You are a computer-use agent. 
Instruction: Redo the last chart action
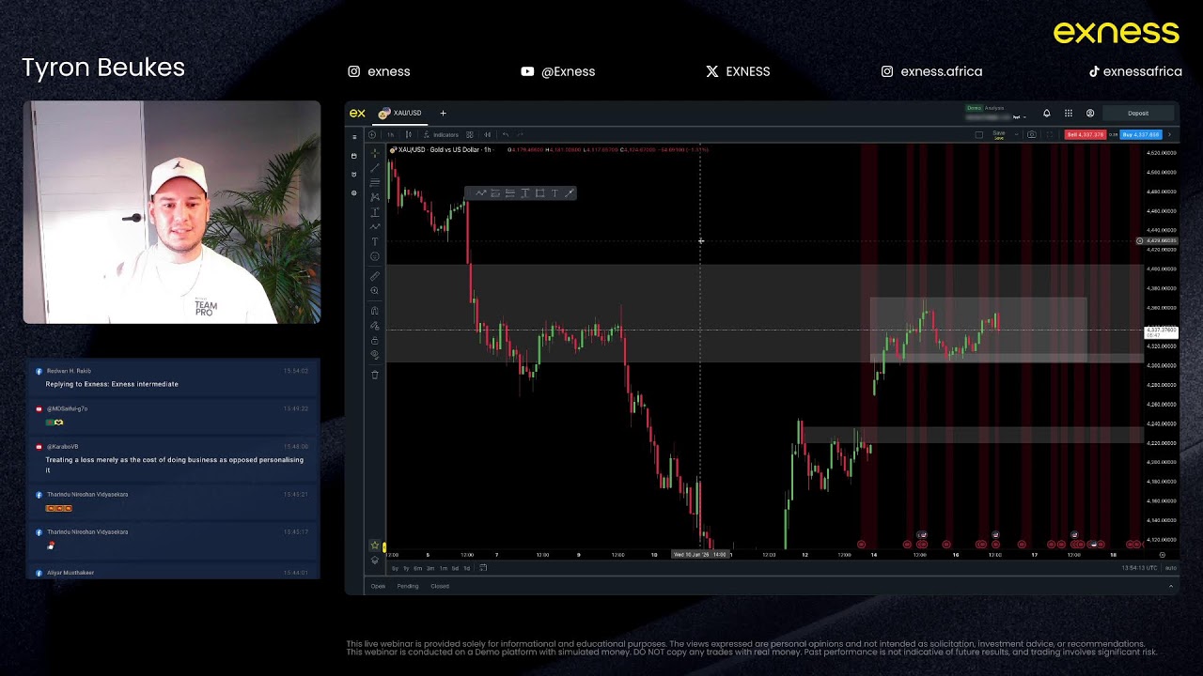520,134
